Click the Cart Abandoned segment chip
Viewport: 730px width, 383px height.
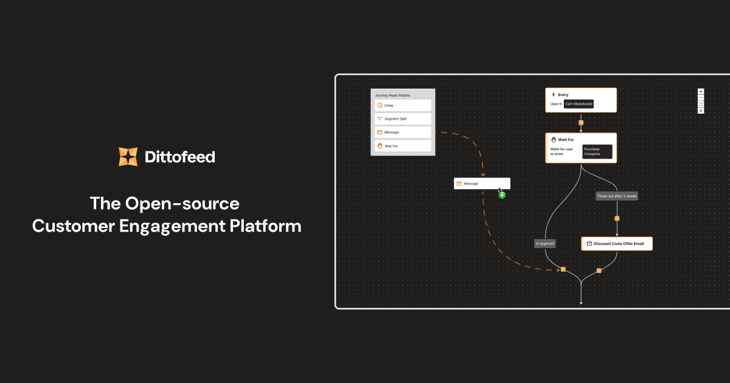point(579,104)
